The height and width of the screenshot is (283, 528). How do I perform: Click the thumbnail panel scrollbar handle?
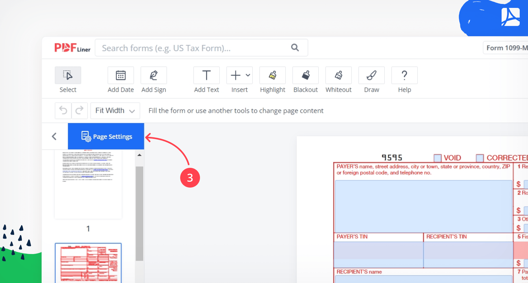[140, 214]
